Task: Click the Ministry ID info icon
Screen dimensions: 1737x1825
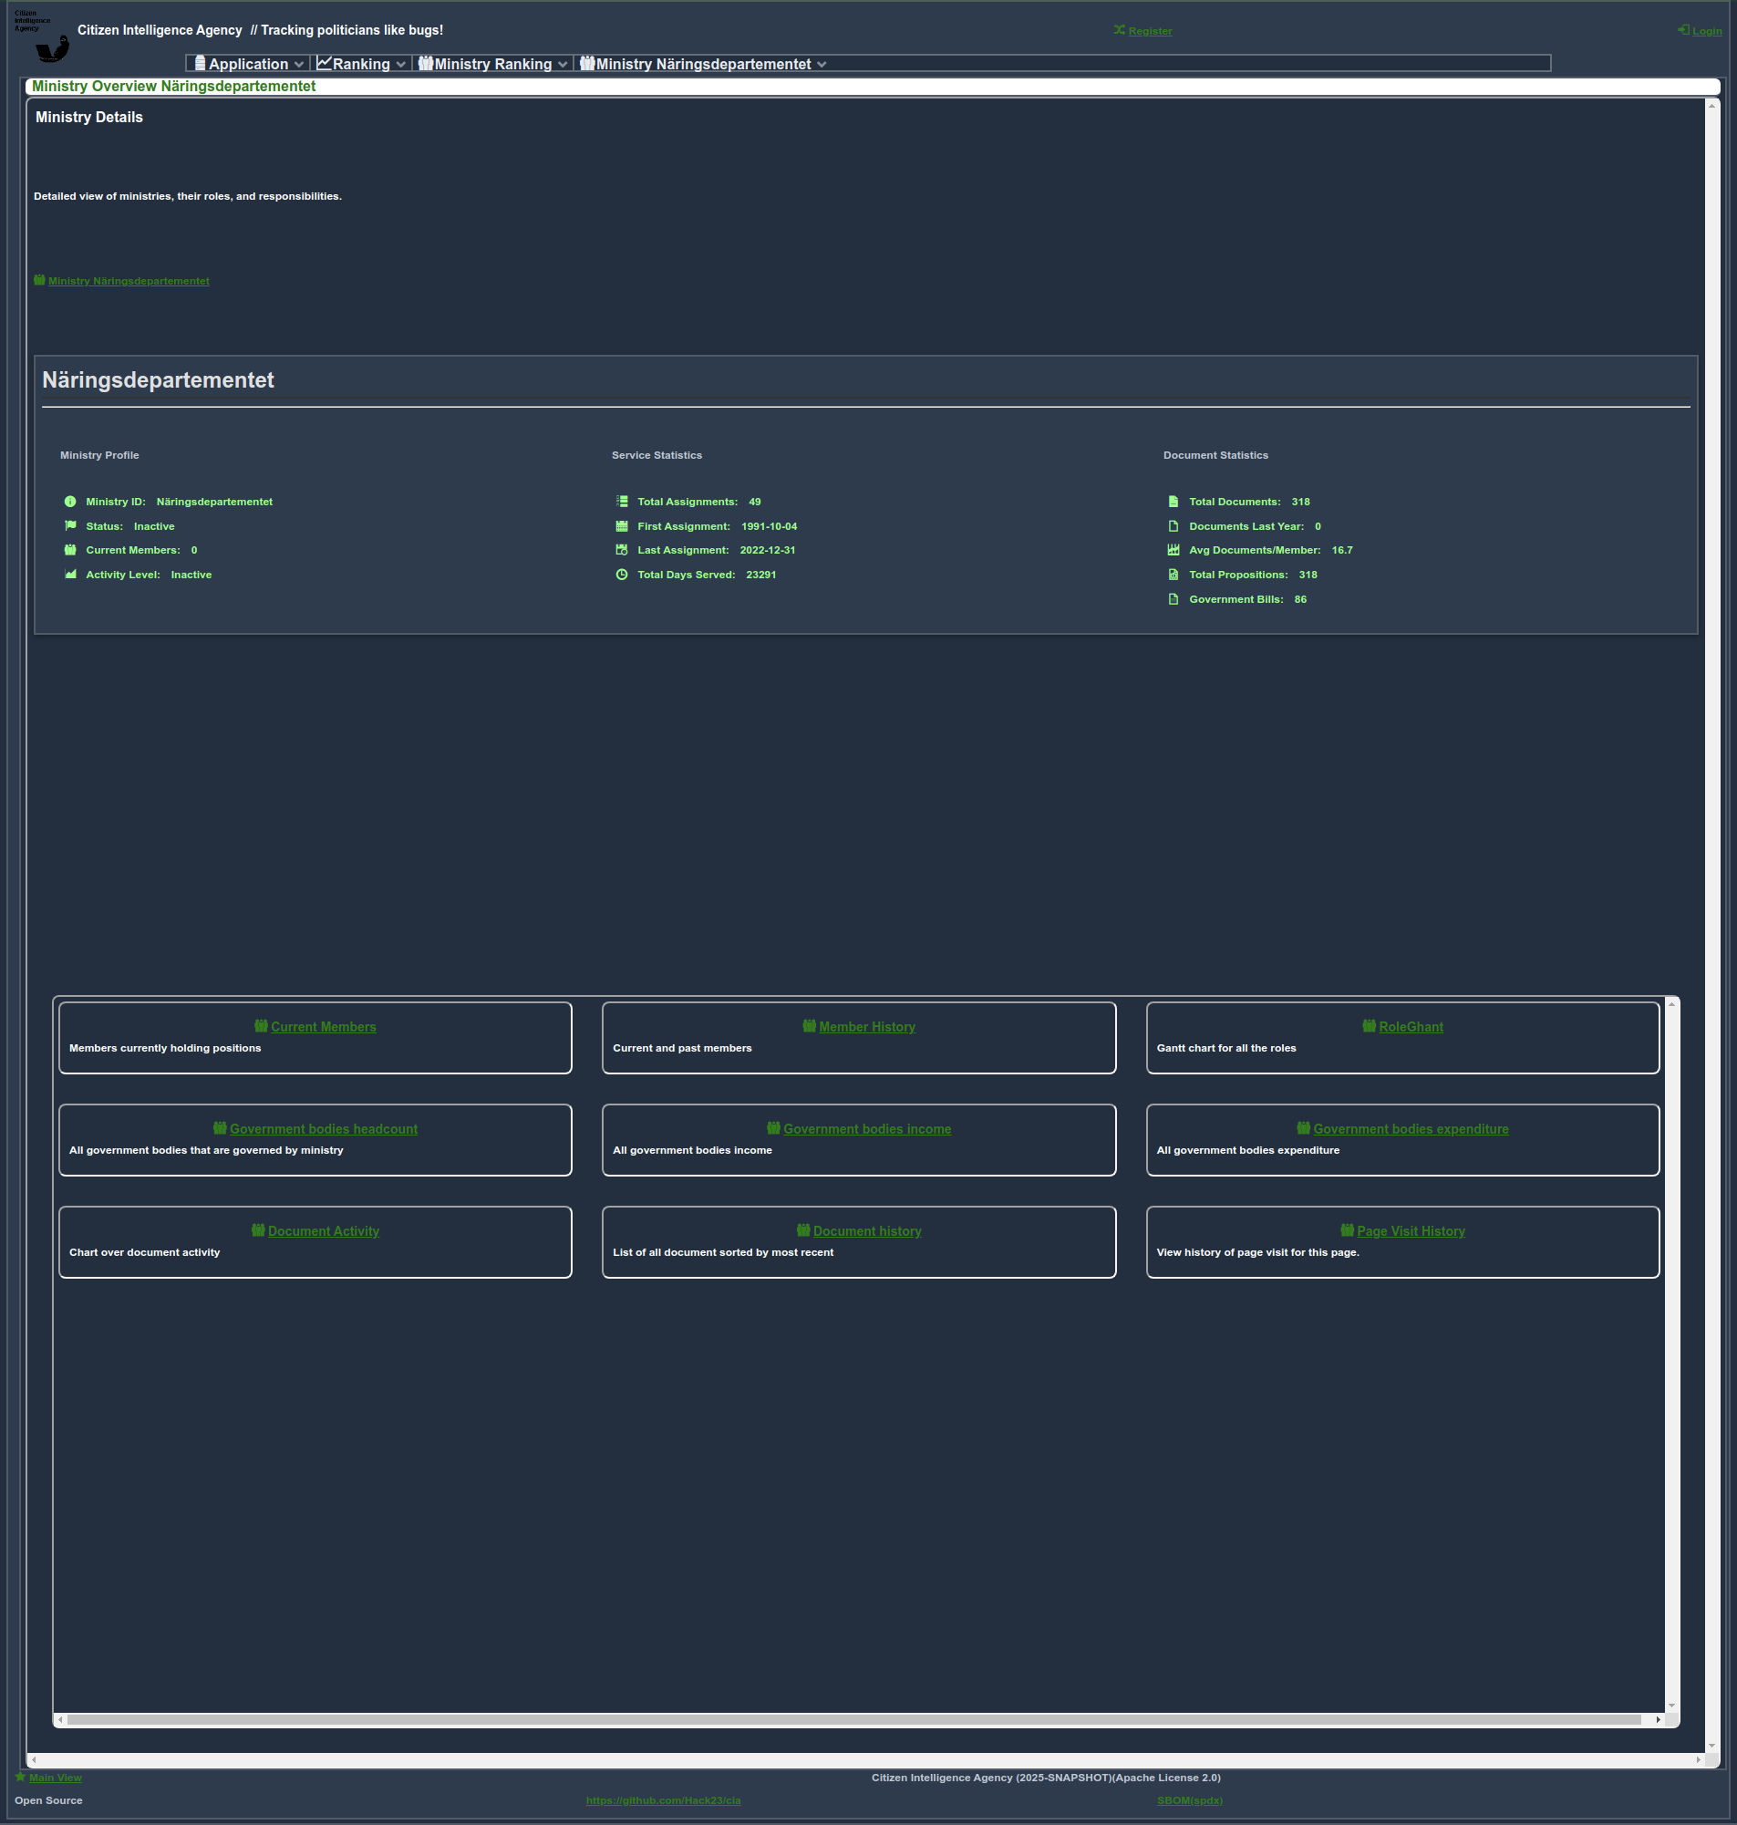Action: (x=70, y=502)
